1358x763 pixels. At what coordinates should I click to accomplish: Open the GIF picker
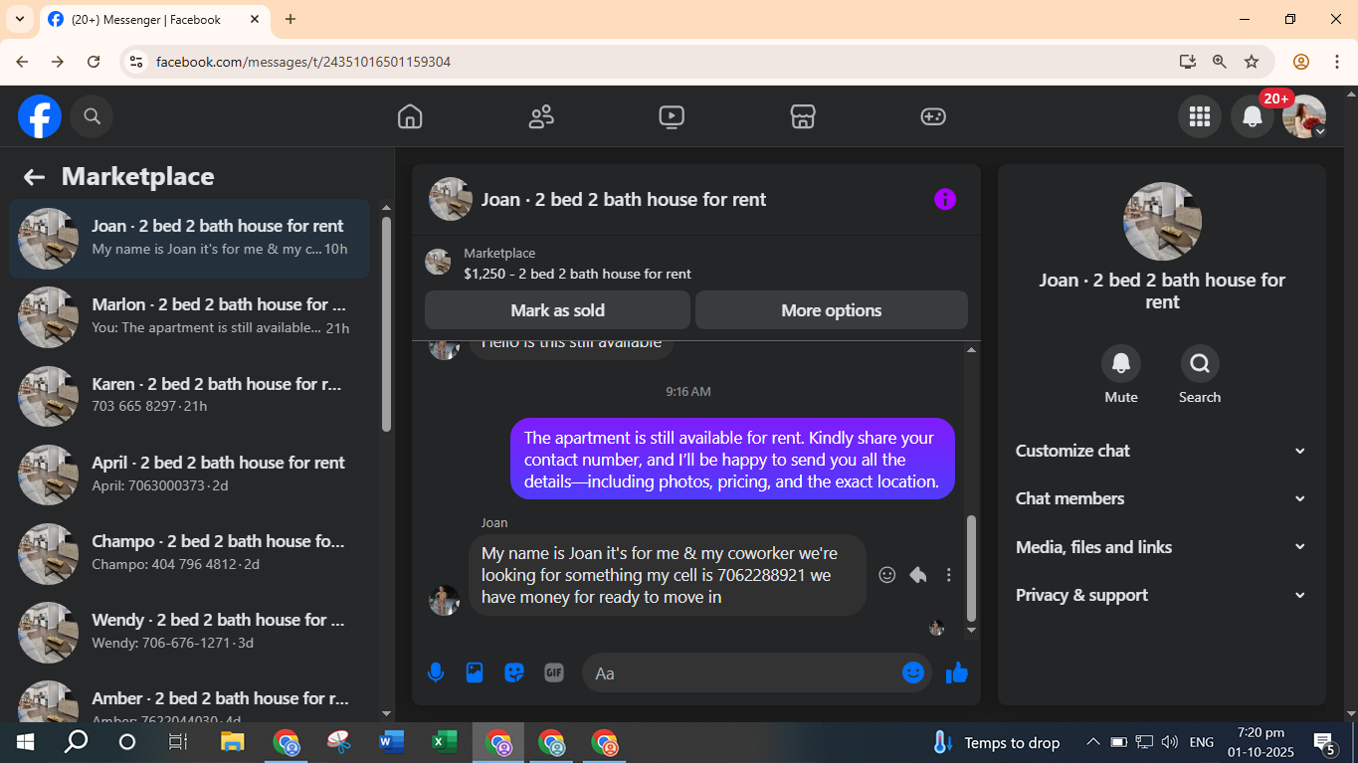[554, 673]
